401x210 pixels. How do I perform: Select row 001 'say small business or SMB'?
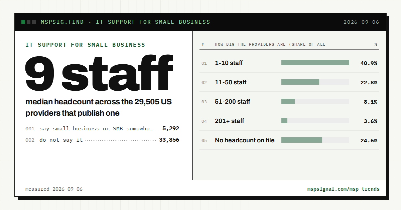point(102,128)
